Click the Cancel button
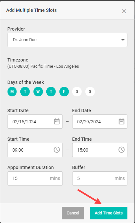 [73, 213]
